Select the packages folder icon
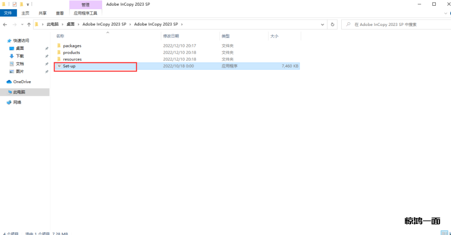451x235 pixels. point(59,46)
